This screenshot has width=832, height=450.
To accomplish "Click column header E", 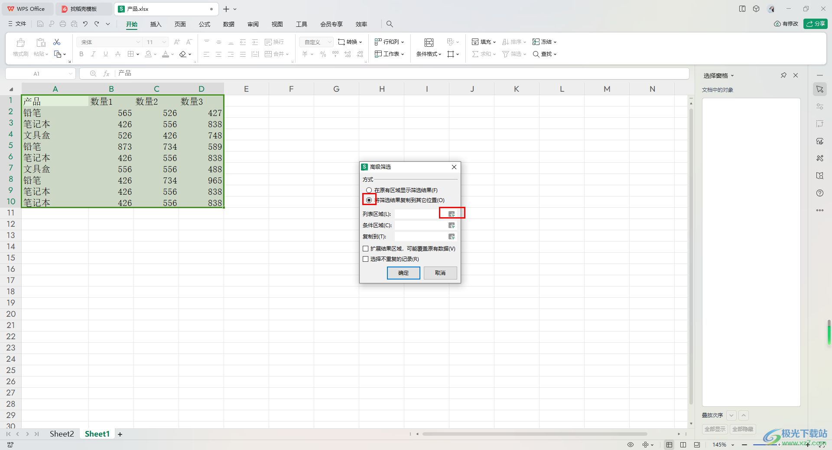I will tap(246, 89).
